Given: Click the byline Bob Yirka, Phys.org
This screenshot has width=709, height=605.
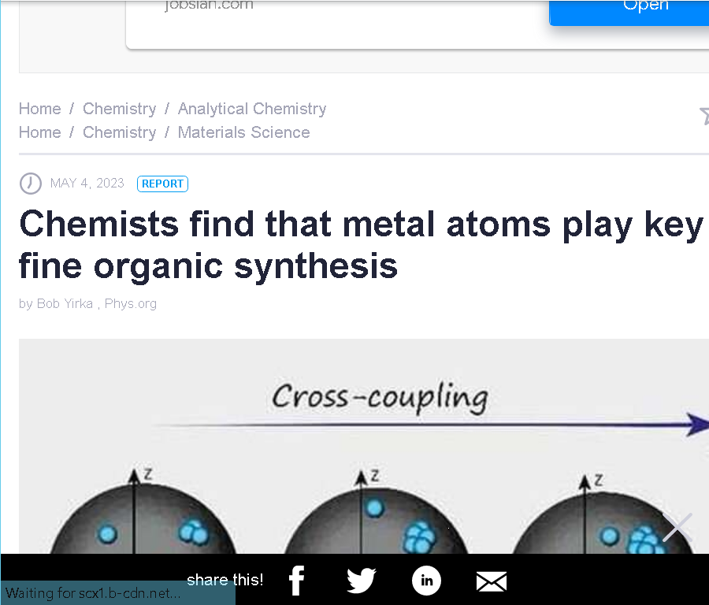Looking at the screenshot, I should [x=87, y=303].
